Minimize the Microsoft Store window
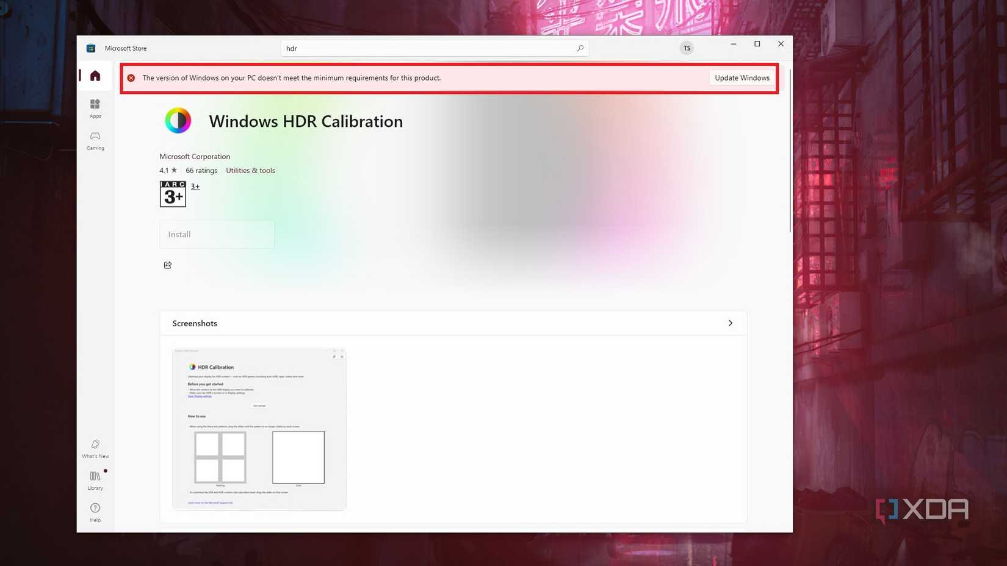 click(734, 44)
